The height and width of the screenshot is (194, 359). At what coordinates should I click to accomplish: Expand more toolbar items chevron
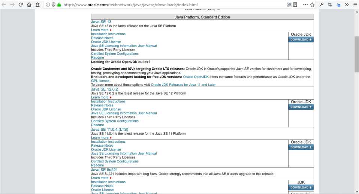pos(347,4)
